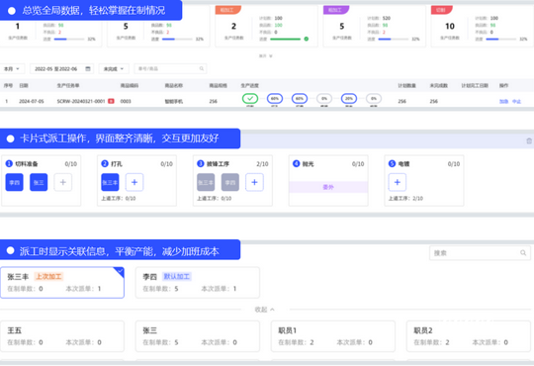Screen dimensions: 534x366
Task: Select the grey 李四 chip in the 2/10 card
Action: (x=230, y=182)
